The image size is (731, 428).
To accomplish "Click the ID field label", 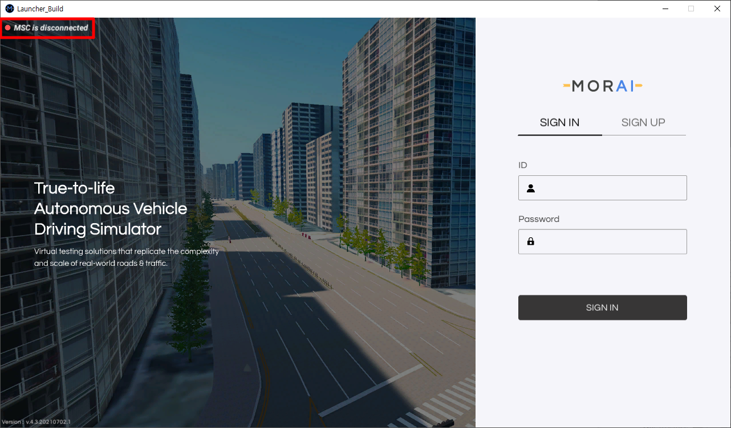I will coord(522,165).
